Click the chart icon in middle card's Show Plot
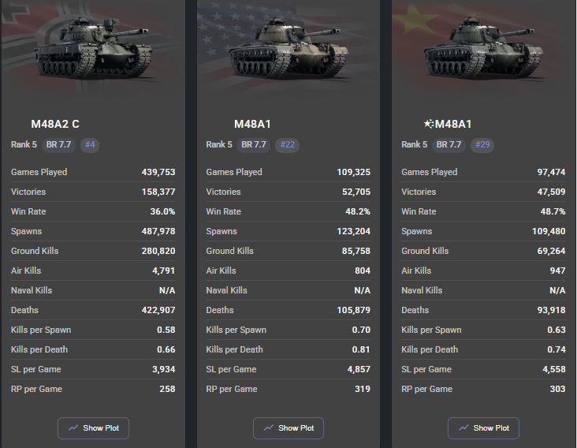This screenshot has width=577, height=448. pyautogui.click(x=269, y=427)
